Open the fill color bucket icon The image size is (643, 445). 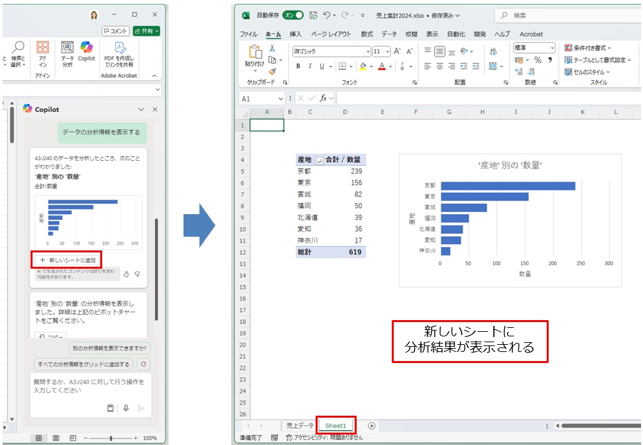pos(363,66)
